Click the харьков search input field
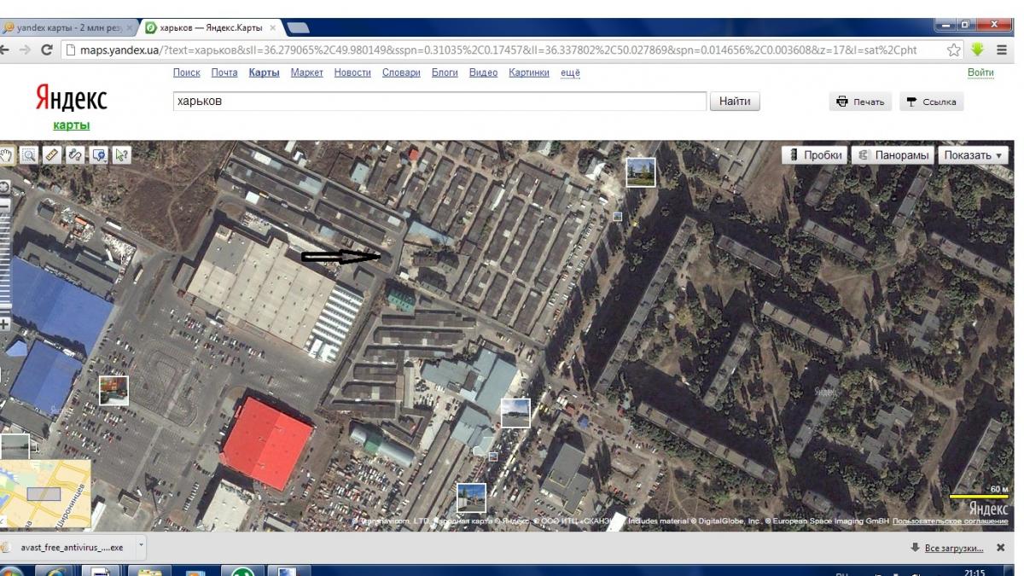1024x576 pixels. [x=439, y=102]
